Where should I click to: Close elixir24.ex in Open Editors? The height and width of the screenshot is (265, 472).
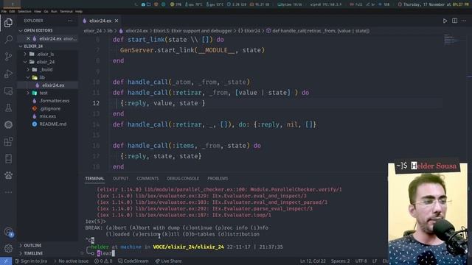tap(28, 38)
